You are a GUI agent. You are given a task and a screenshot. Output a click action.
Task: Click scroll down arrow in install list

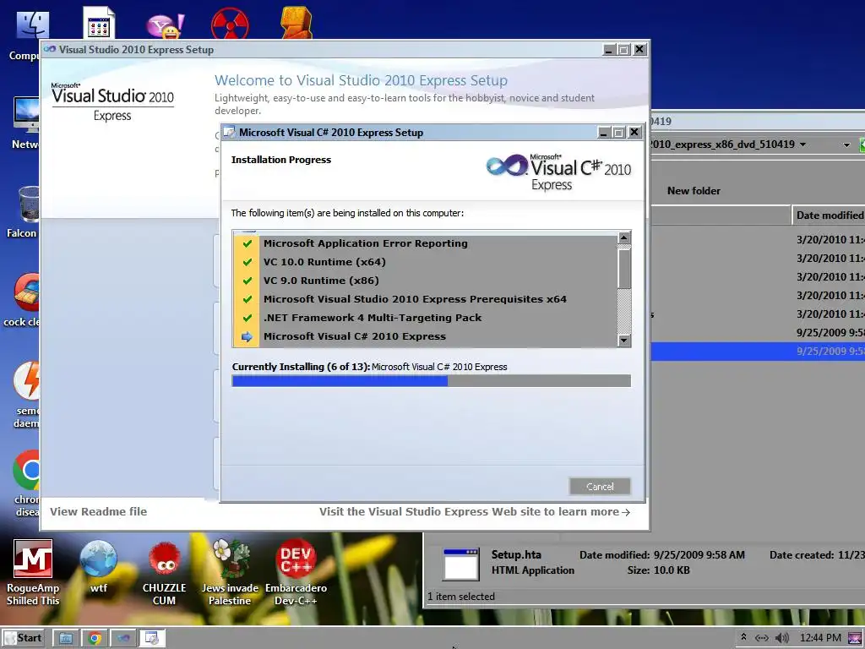pyautogui.click(x=624, y=340)
